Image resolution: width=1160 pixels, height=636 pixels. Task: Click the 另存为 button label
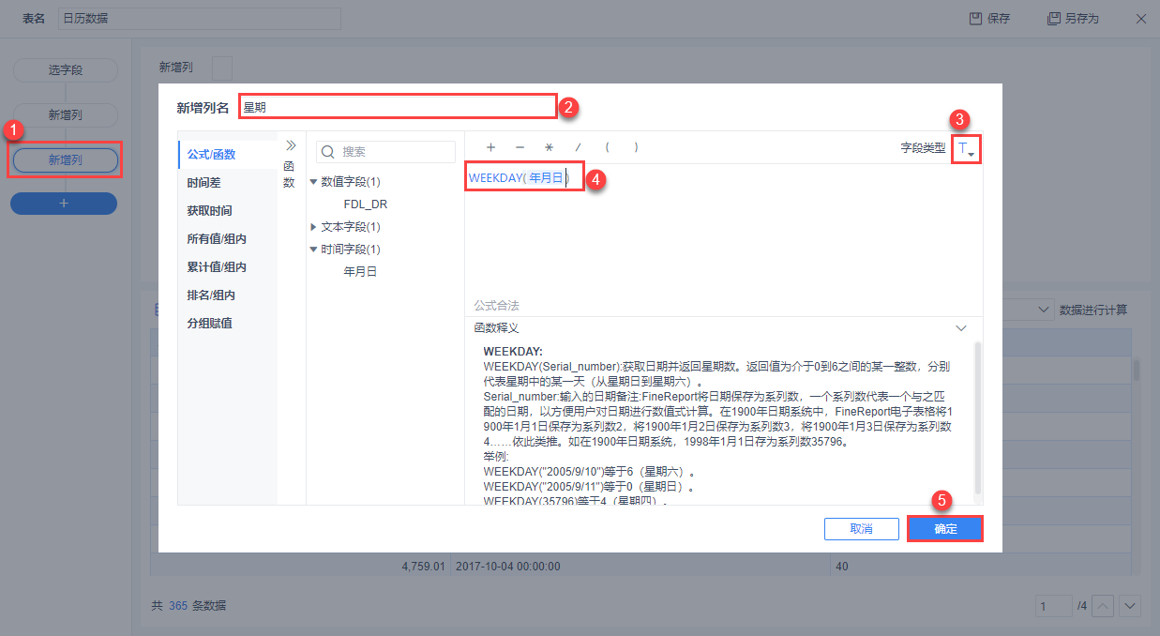pos(1082,18)
